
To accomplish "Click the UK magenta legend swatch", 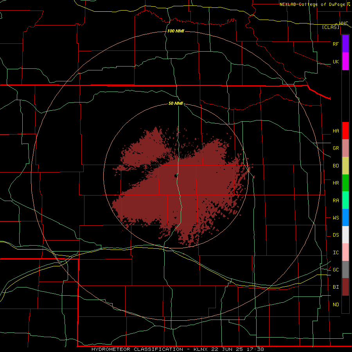I will click(345, 61).
